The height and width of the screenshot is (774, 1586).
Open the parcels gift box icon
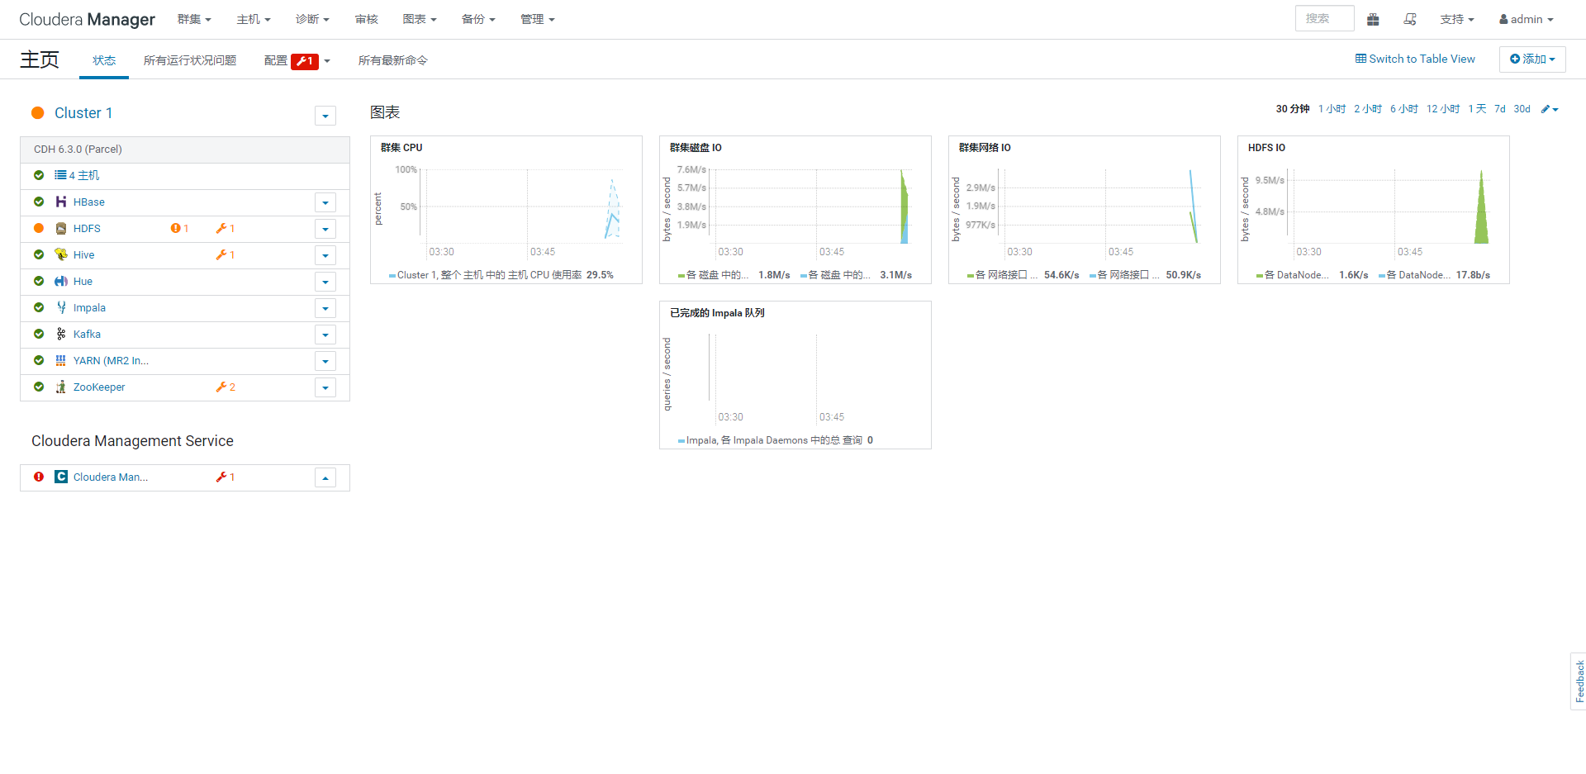tap(1373, 19)
